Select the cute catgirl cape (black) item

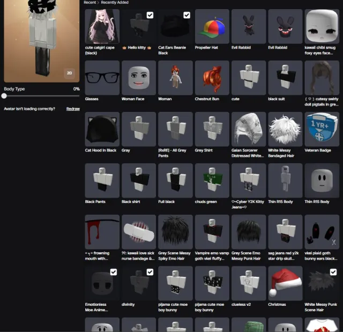(102, 26)
